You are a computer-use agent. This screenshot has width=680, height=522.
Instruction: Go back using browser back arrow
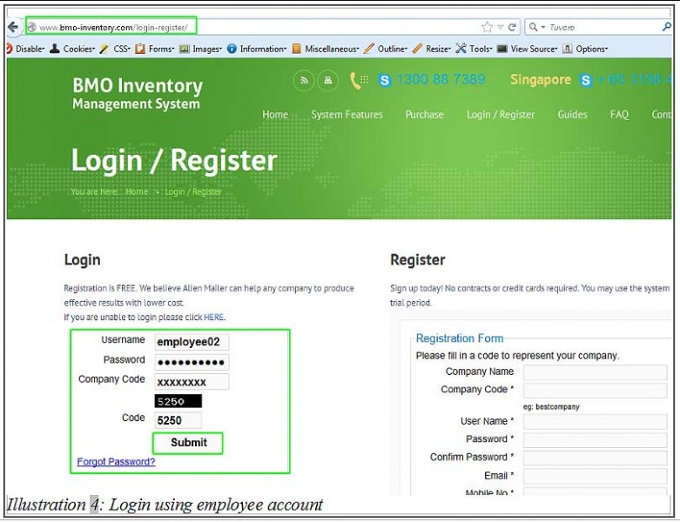[13, 27]
